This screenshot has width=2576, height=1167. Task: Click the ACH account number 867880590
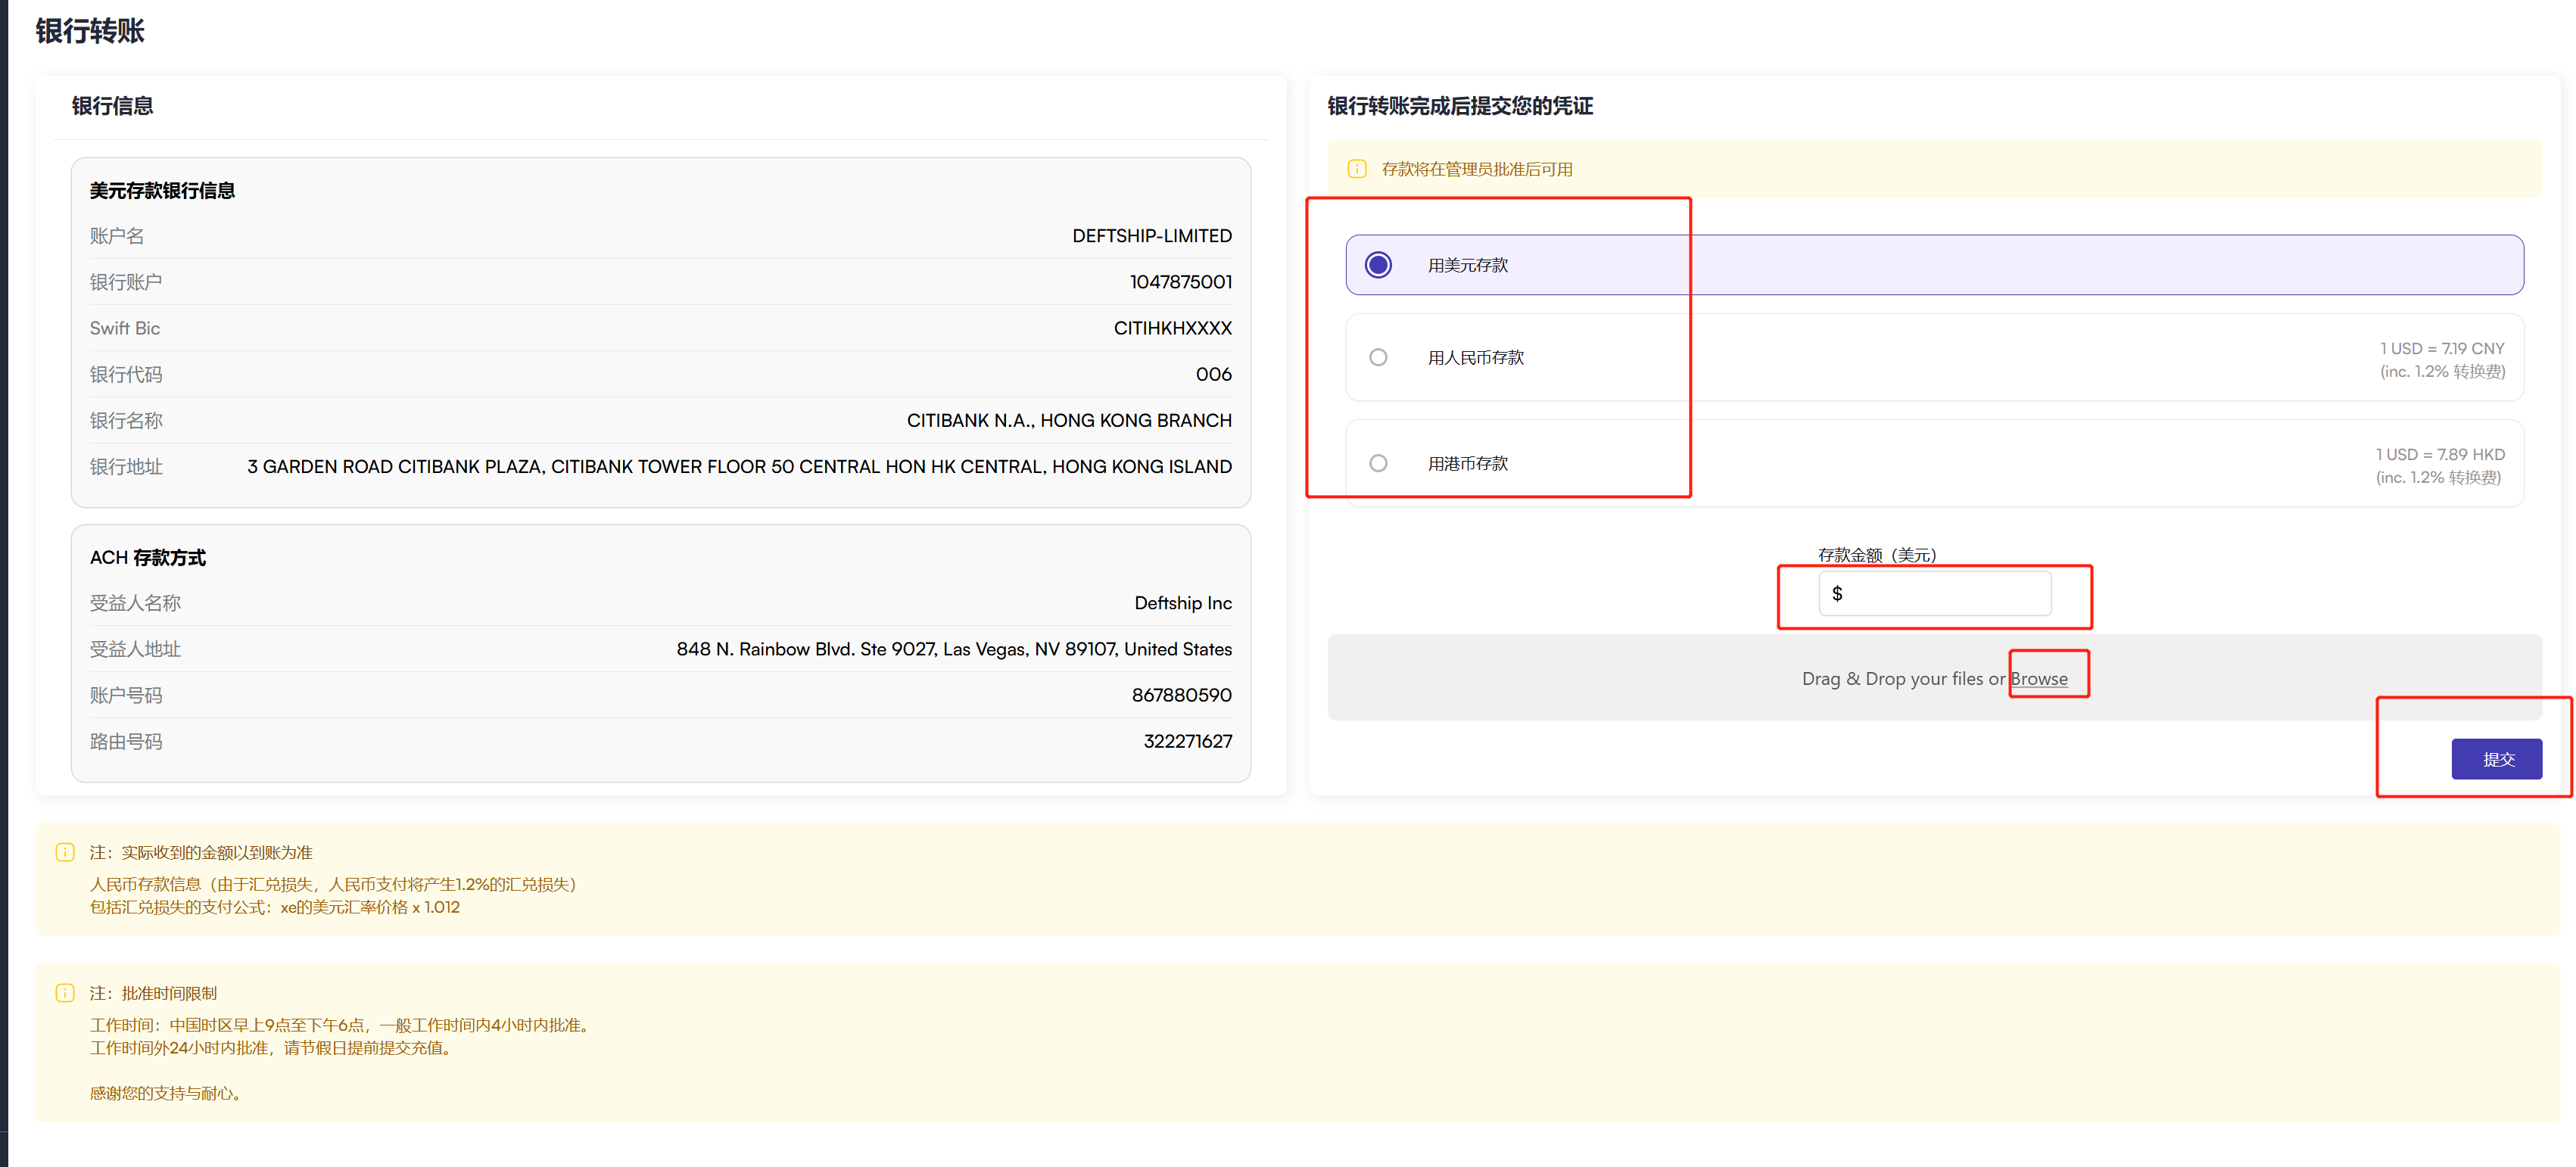(x=1181, y=695)
